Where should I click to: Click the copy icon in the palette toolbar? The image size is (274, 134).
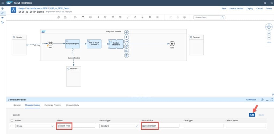click(59, 17)
